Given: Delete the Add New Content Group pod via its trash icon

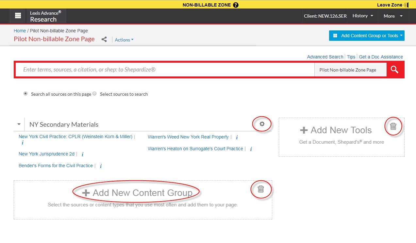Looking at the screenshot, I should tap(261, 189).
